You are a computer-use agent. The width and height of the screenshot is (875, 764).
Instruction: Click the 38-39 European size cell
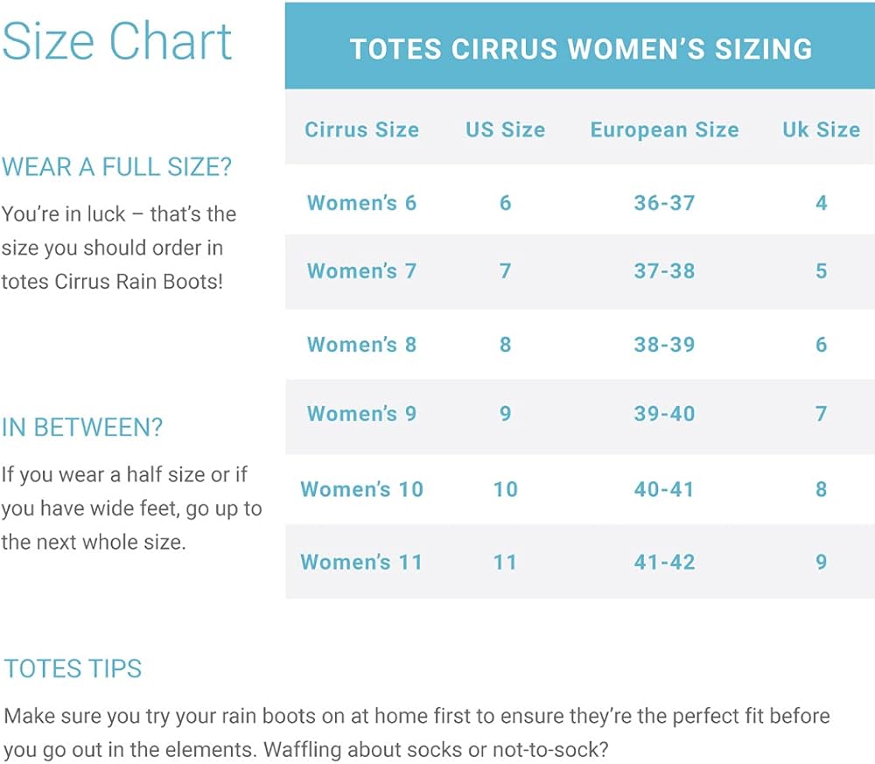[664, 344]
